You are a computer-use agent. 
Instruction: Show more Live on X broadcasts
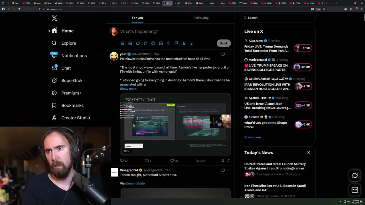pyautogui.click(x=253, y=137)
